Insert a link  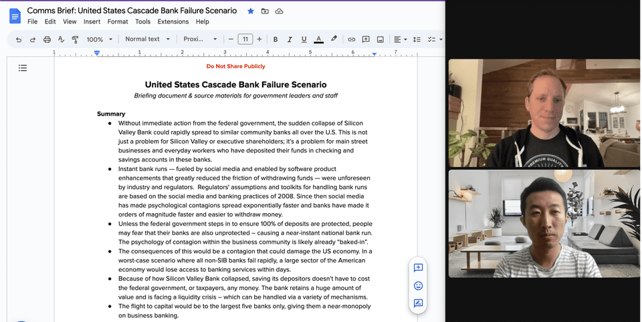351,39
